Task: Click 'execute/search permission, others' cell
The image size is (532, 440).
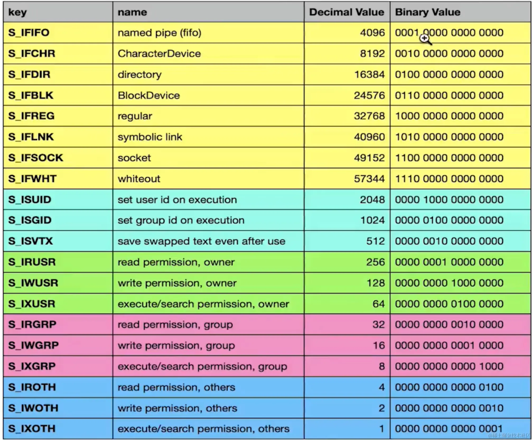Action: coord(203,429)
